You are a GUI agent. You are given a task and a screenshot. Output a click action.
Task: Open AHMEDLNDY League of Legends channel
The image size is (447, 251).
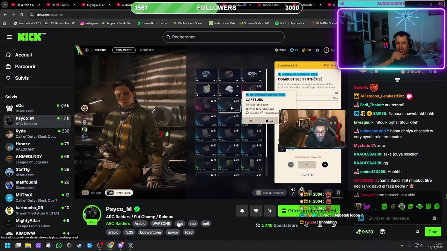(37, 159)
